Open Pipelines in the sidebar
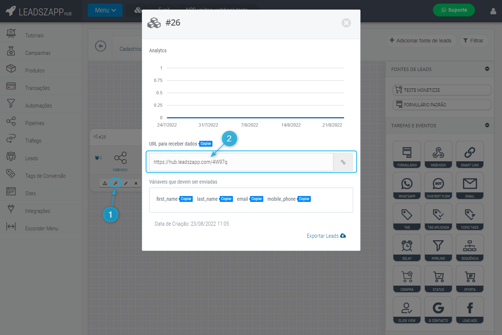The width and height of the screenshot is (502, 335). point(35,123)
